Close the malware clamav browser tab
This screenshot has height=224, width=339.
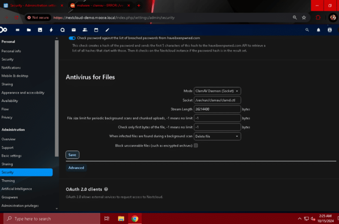129,5
